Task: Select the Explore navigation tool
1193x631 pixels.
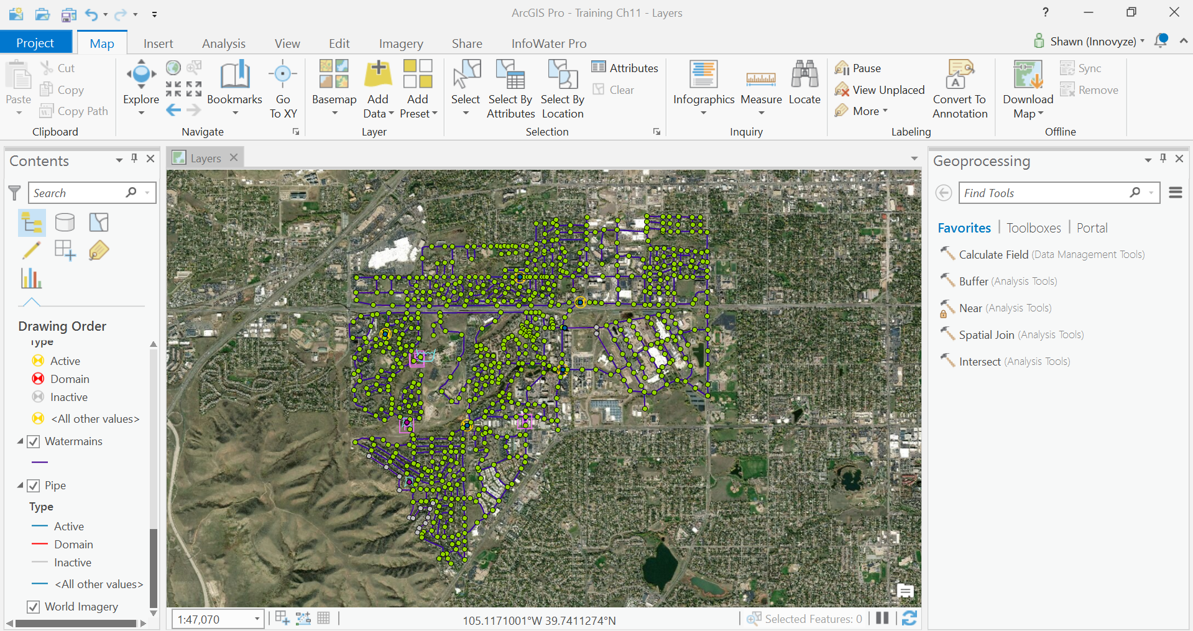Action: [141, 75]
